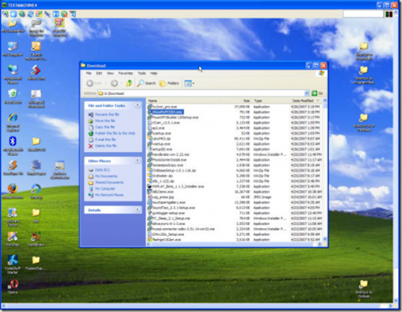Click the input box in TESTMACHINE4 toolbar

click(x=363, y=14)
